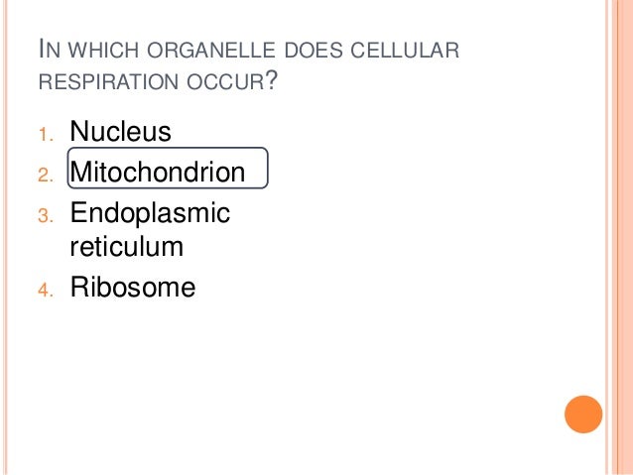Click the word RESPIRATION in title
This screenshot has width=633, height=475.
(108, 81)
